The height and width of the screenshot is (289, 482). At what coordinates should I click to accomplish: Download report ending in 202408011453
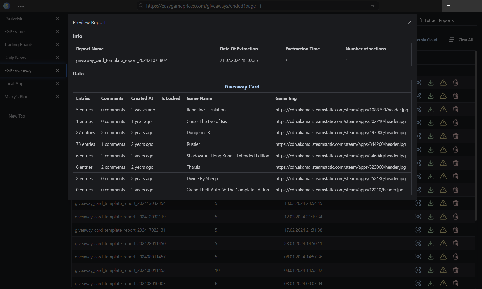(431, 270)
